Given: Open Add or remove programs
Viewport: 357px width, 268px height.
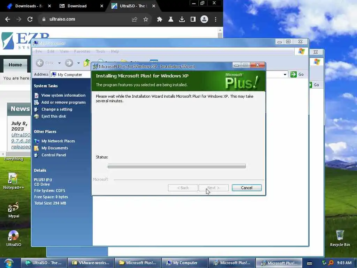Looking at the screenshot, I should pyautogui.click(x=63, y=102).
